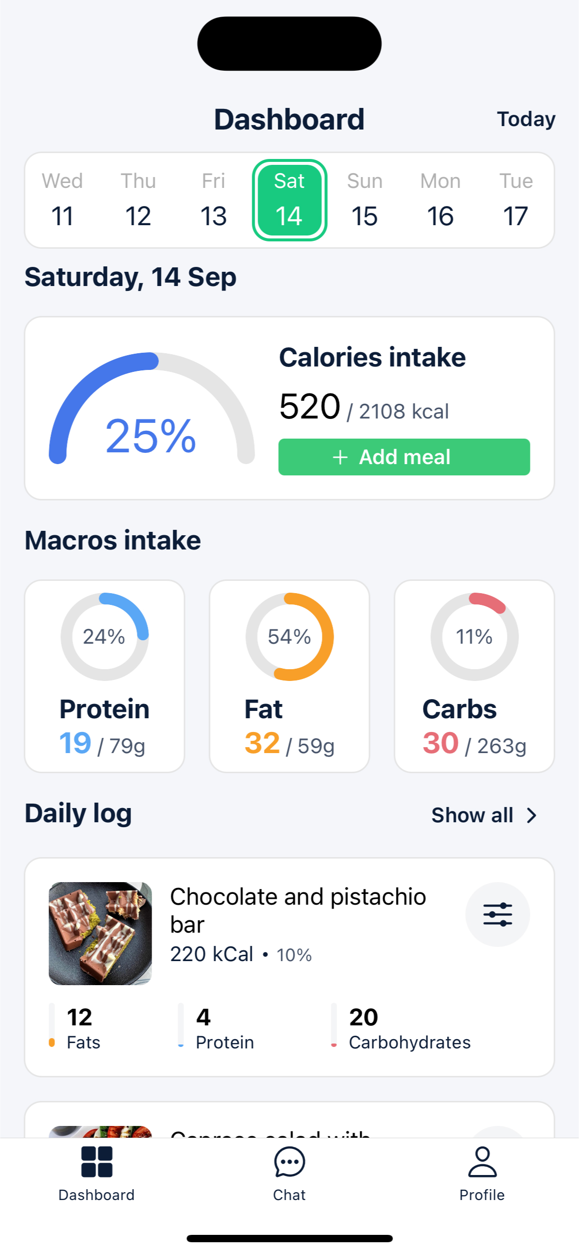Open the Protein macro card
The image size is (579, 1254).
[x=105, y=676]
